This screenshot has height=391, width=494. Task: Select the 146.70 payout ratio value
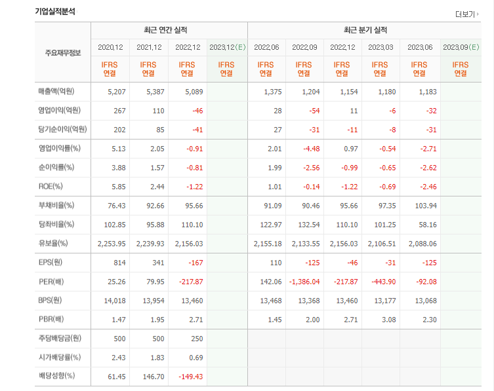coord(154,377)
